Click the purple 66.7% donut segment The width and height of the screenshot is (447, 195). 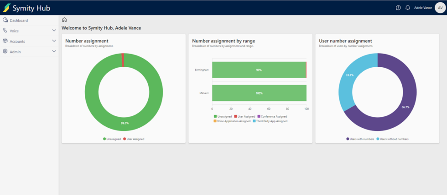coord(405,108)
